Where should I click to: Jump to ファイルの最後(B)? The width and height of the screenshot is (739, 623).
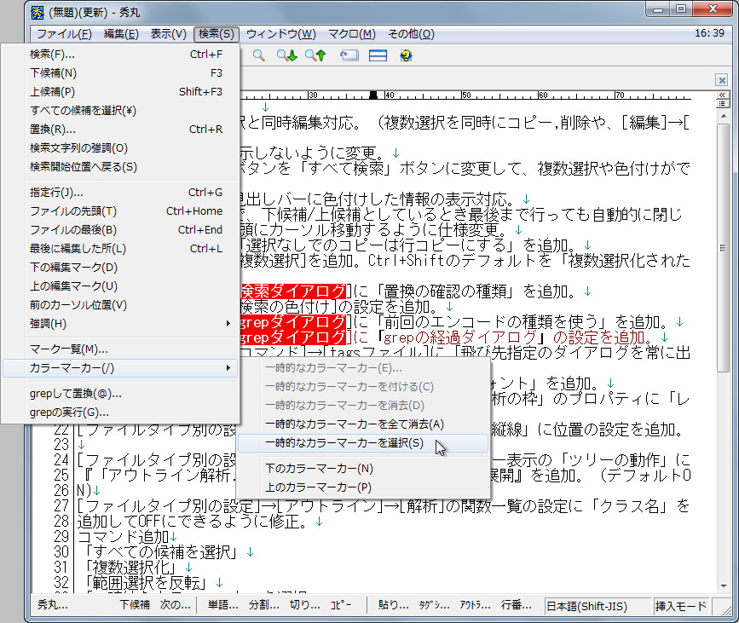coord(120,230)
